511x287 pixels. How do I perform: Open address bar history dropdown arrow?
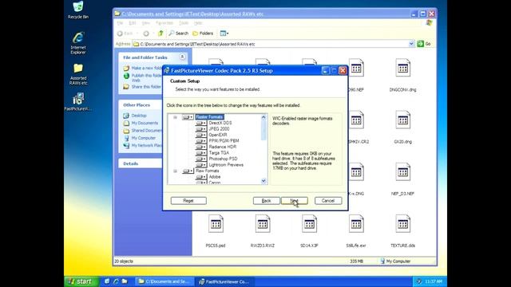tap(411, 44)
